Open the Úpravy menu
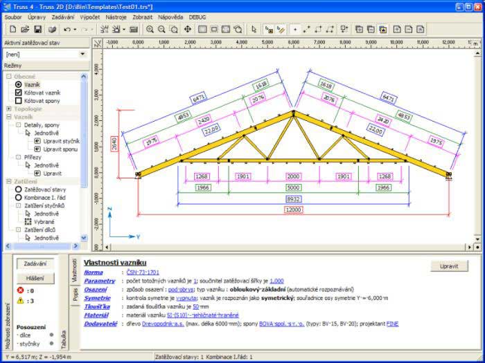 (x=37, y=17)
